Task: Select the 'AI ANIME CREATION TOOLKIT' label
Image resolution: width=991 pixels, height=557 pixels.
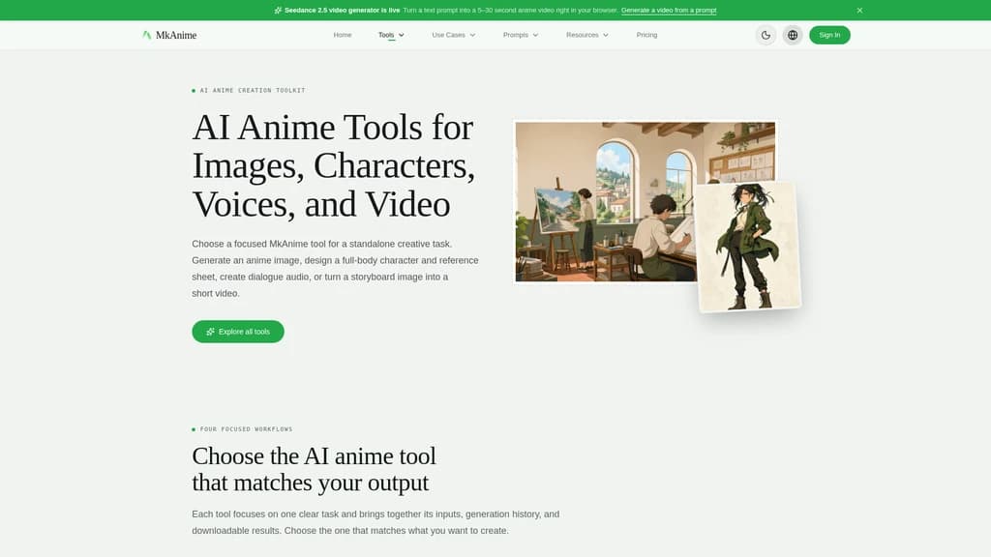Action: [x=253, y=90]
